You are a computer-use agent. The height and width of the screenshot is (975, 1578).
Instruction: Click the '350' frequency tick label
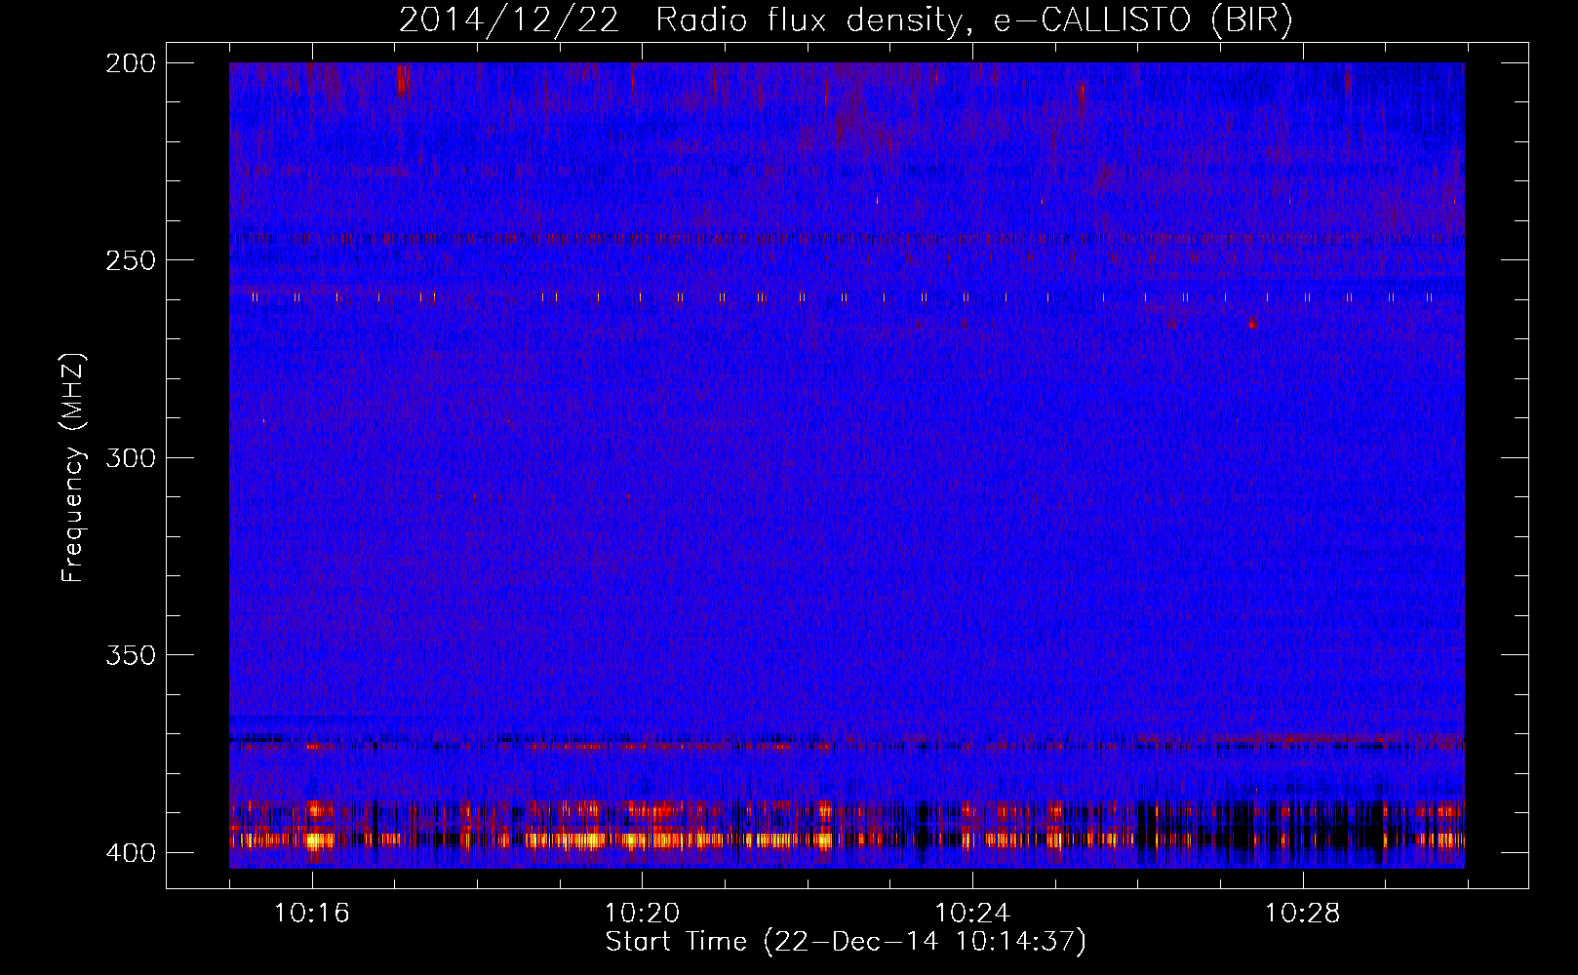131,655
